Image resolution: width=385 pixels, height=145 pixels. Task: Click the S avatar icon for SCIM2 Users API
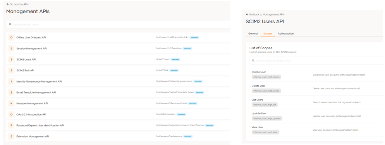pos(11,59)
